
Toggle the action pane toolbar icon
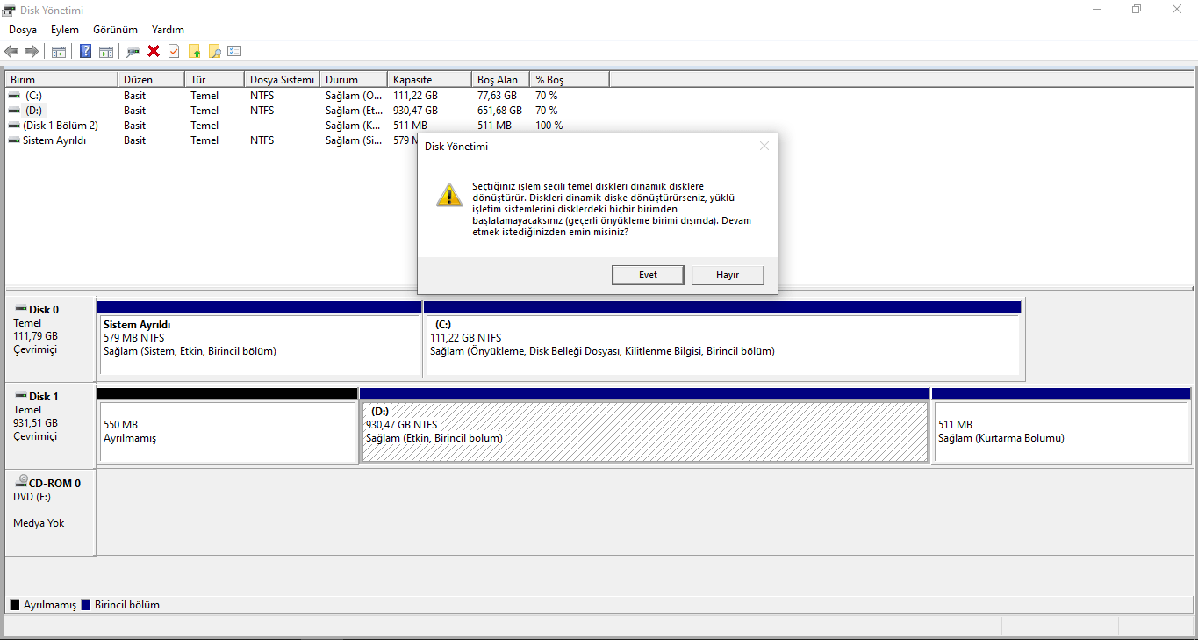pos(106,51)
